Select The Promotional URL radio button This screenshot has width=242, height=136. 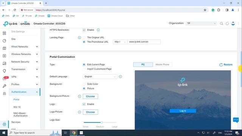click(84, 42)
